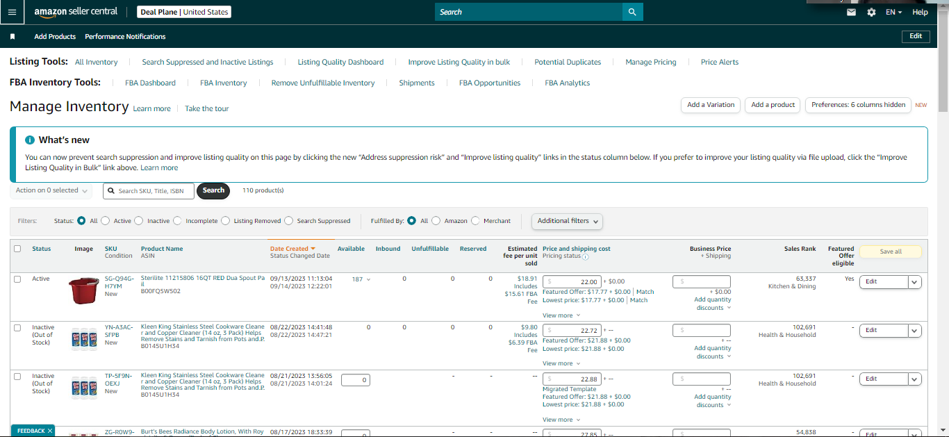
Task: Open the Help link in header
Action: tap(920, 13)
